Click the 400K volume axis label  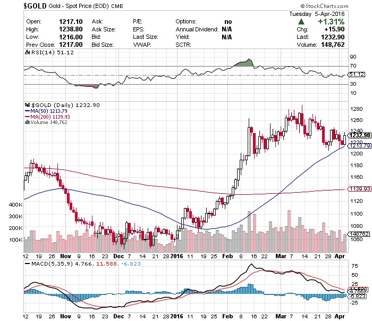point(15,204)
